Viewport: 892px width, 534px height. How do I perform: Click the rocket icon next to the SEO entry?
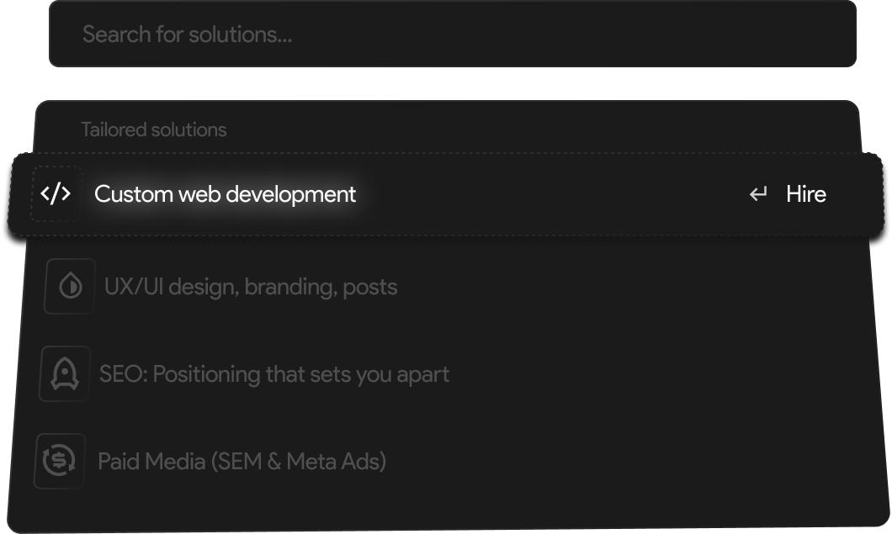click(x=64, y=373)
